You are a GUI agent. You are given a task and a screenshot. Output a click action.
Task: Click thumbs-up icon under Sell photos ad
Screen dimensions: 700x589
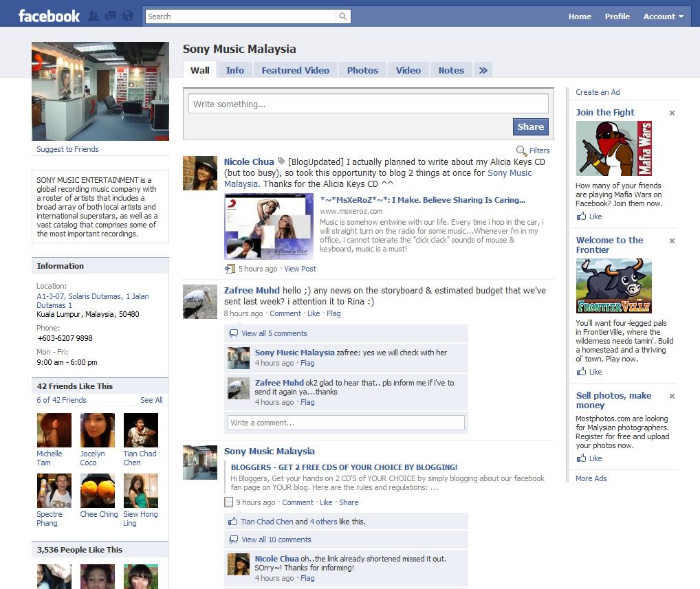(581, 458)
